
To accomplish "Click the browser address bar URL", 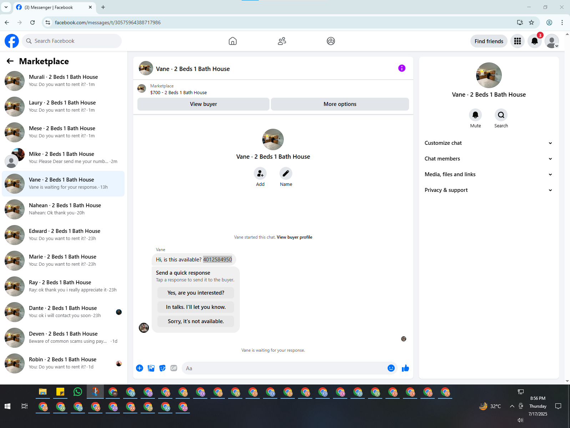I will click(107, 22).
